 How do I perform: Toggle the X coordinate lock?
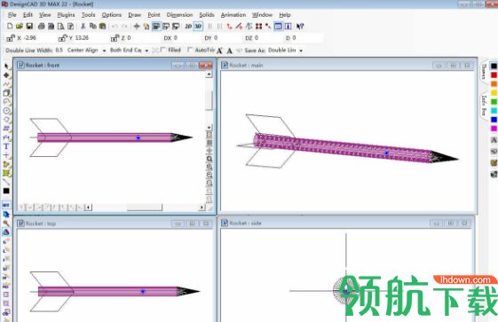(11, 38)
